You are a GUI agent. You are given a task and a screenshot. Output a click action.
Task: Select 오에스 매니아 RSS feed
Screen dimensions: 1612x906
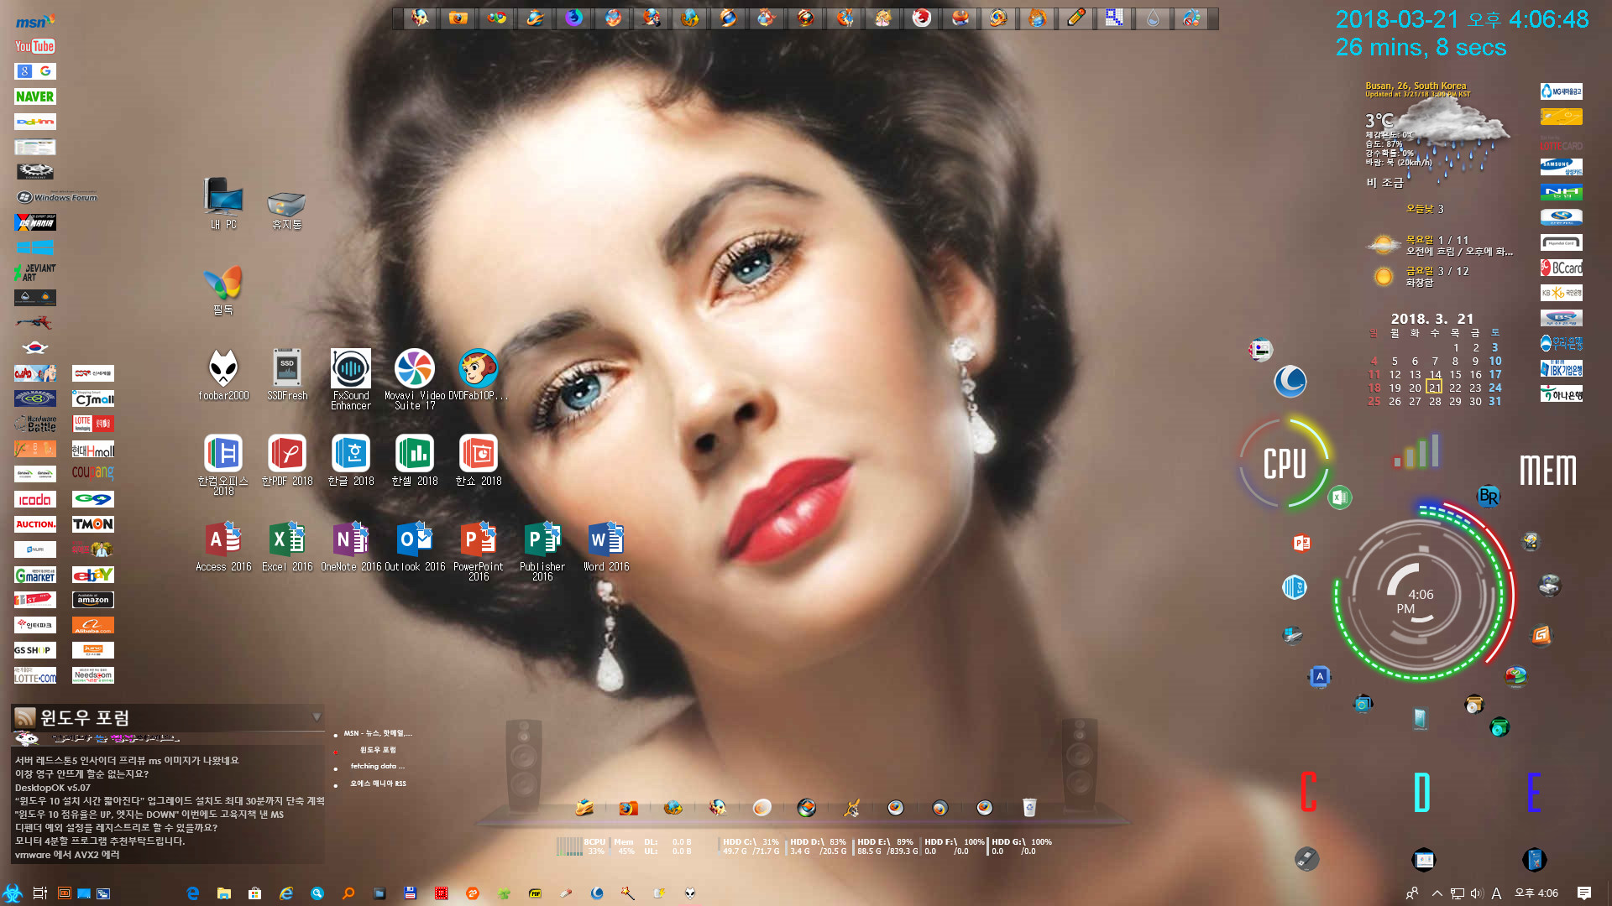(378, 784)
